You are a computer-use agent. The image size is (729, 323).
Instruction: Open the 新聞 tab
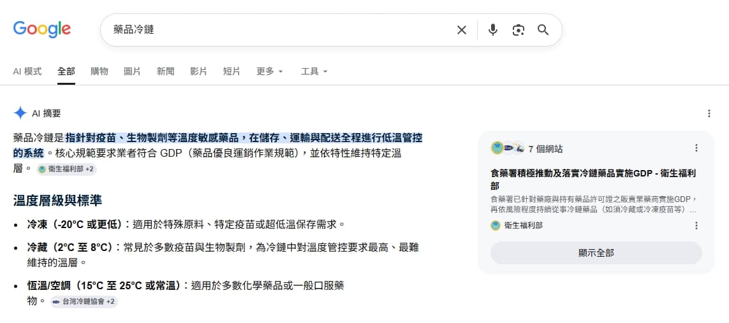(x=166, y=71)
